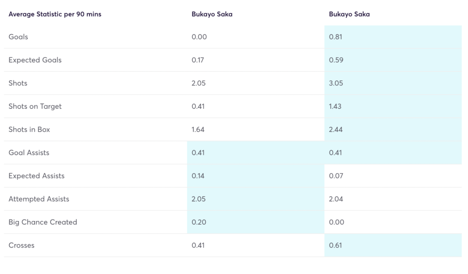The width and height of the screenshot is (468, 274).
Task: Select the Goal Assists row label
Action: pyautogui.click(x=29, y=153)
